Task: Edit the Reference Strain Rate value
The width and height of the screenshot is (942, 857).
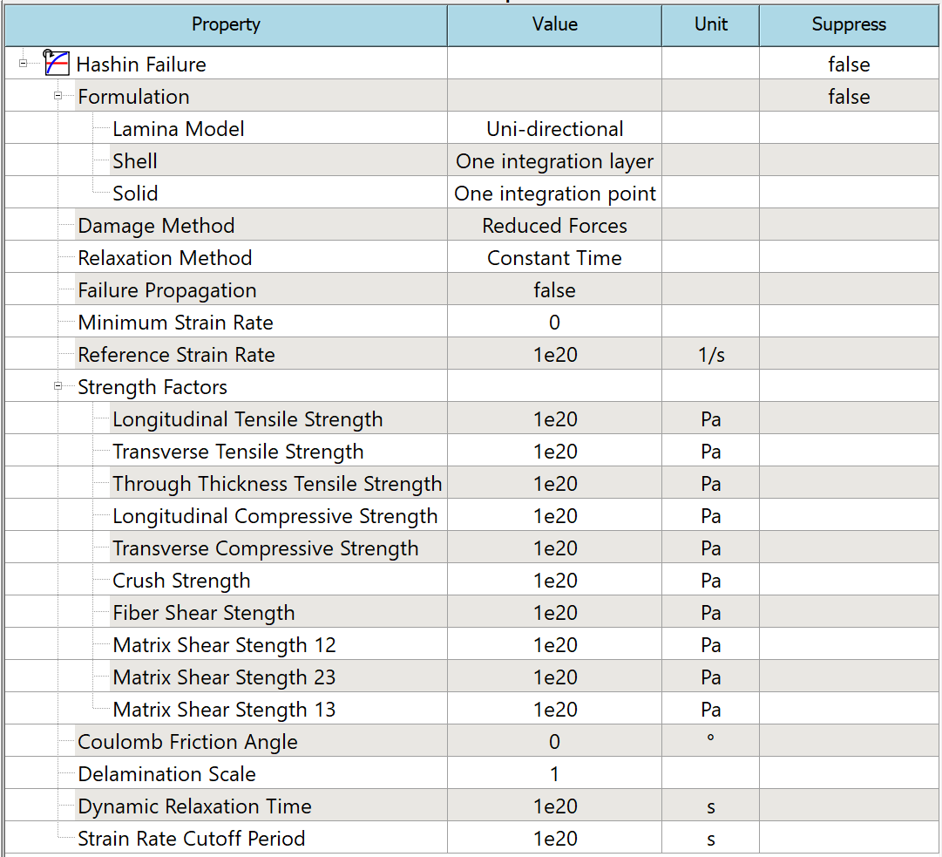Action: [x=554, y=353]
